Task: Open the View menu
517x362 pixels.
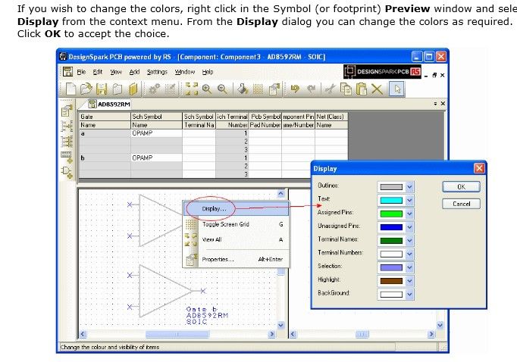Action: coord(115,72)
